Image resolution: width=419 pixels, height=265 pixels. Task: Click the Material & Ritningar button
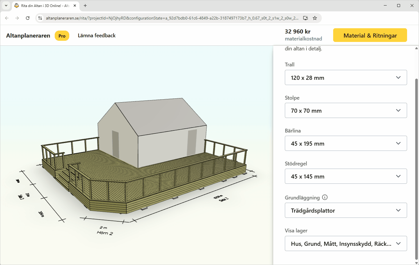pos(370,35)
